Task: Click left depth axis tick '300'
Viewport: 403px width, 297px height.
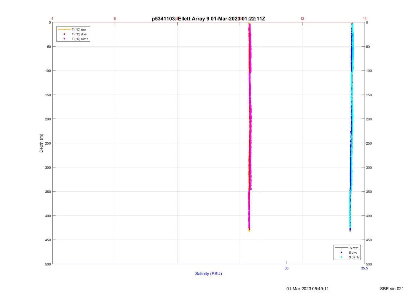Action: coord(48,167)
